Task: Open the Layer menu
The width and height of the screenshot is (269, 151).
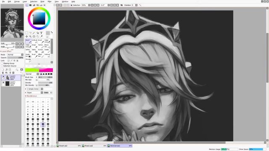Action: (x=25, y=2)
